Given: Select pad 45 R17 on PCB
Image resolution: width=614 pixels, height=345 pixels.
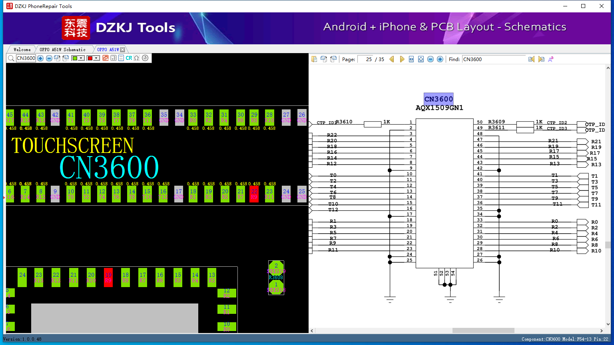Looking at the screenshot, I should coord(10,117).
